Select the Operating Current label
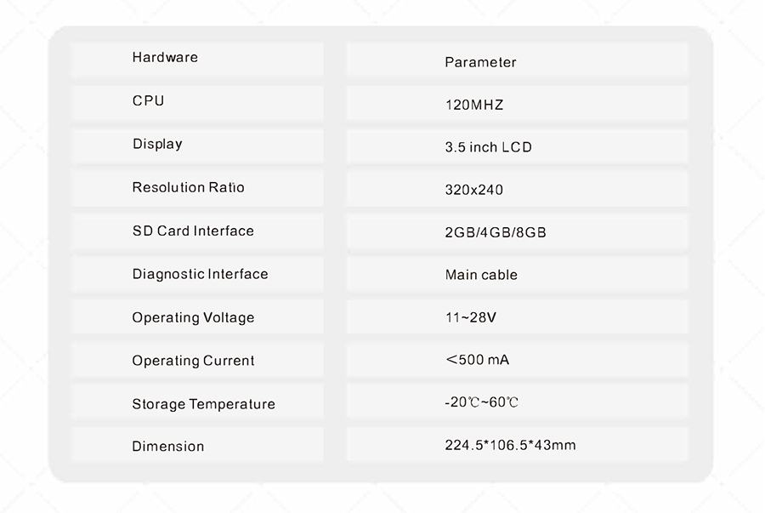765x513 pixels. [193, 361]
